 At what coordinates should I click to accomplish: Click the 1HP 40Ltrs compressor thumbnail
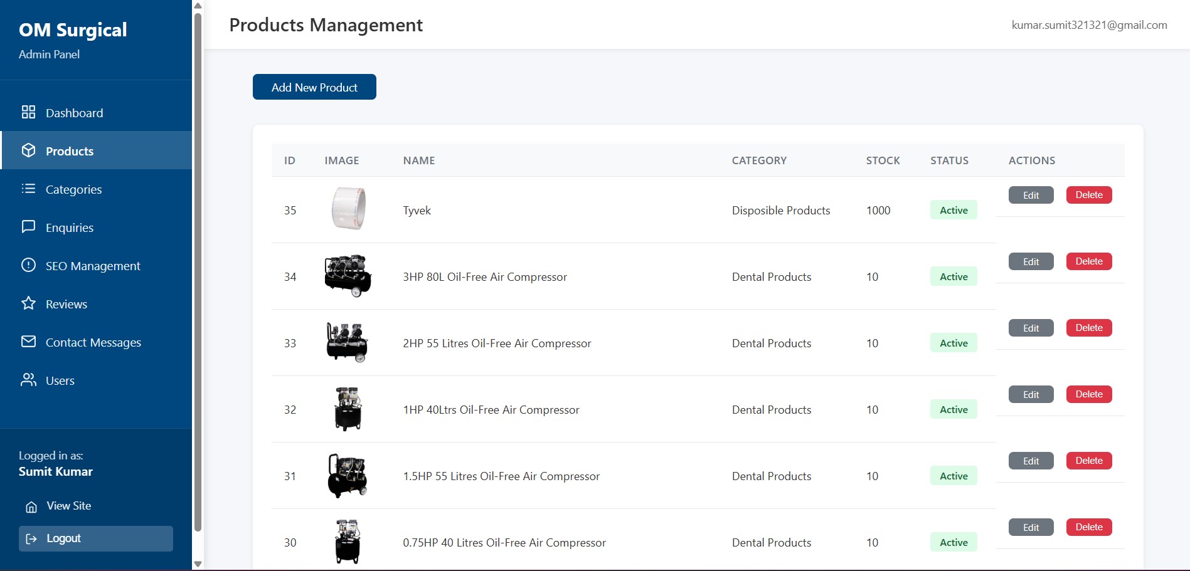[x=348, y=409]
